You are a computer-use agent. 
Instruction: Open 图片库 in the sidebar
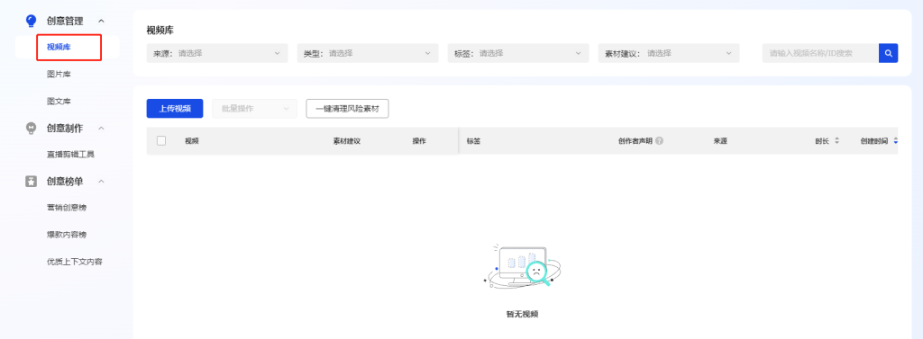(x=59, y=74)
